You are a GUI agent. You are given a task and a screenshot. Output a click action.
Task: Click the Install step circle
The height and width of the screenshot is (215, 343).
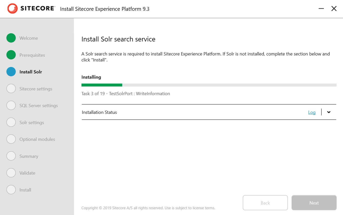pos(11,190)
